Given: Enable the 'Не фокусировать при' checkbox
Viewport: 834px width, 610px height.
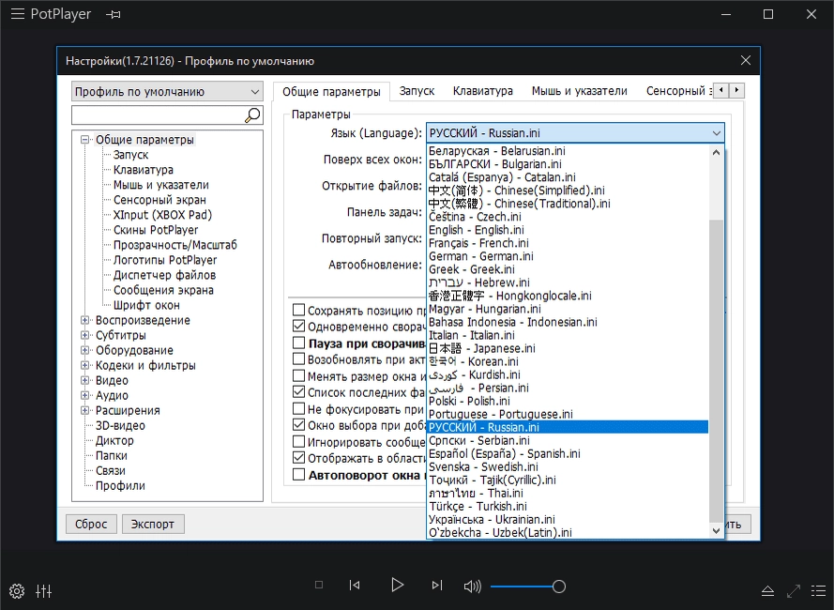Looking at the screenshot, I should 299,409.
